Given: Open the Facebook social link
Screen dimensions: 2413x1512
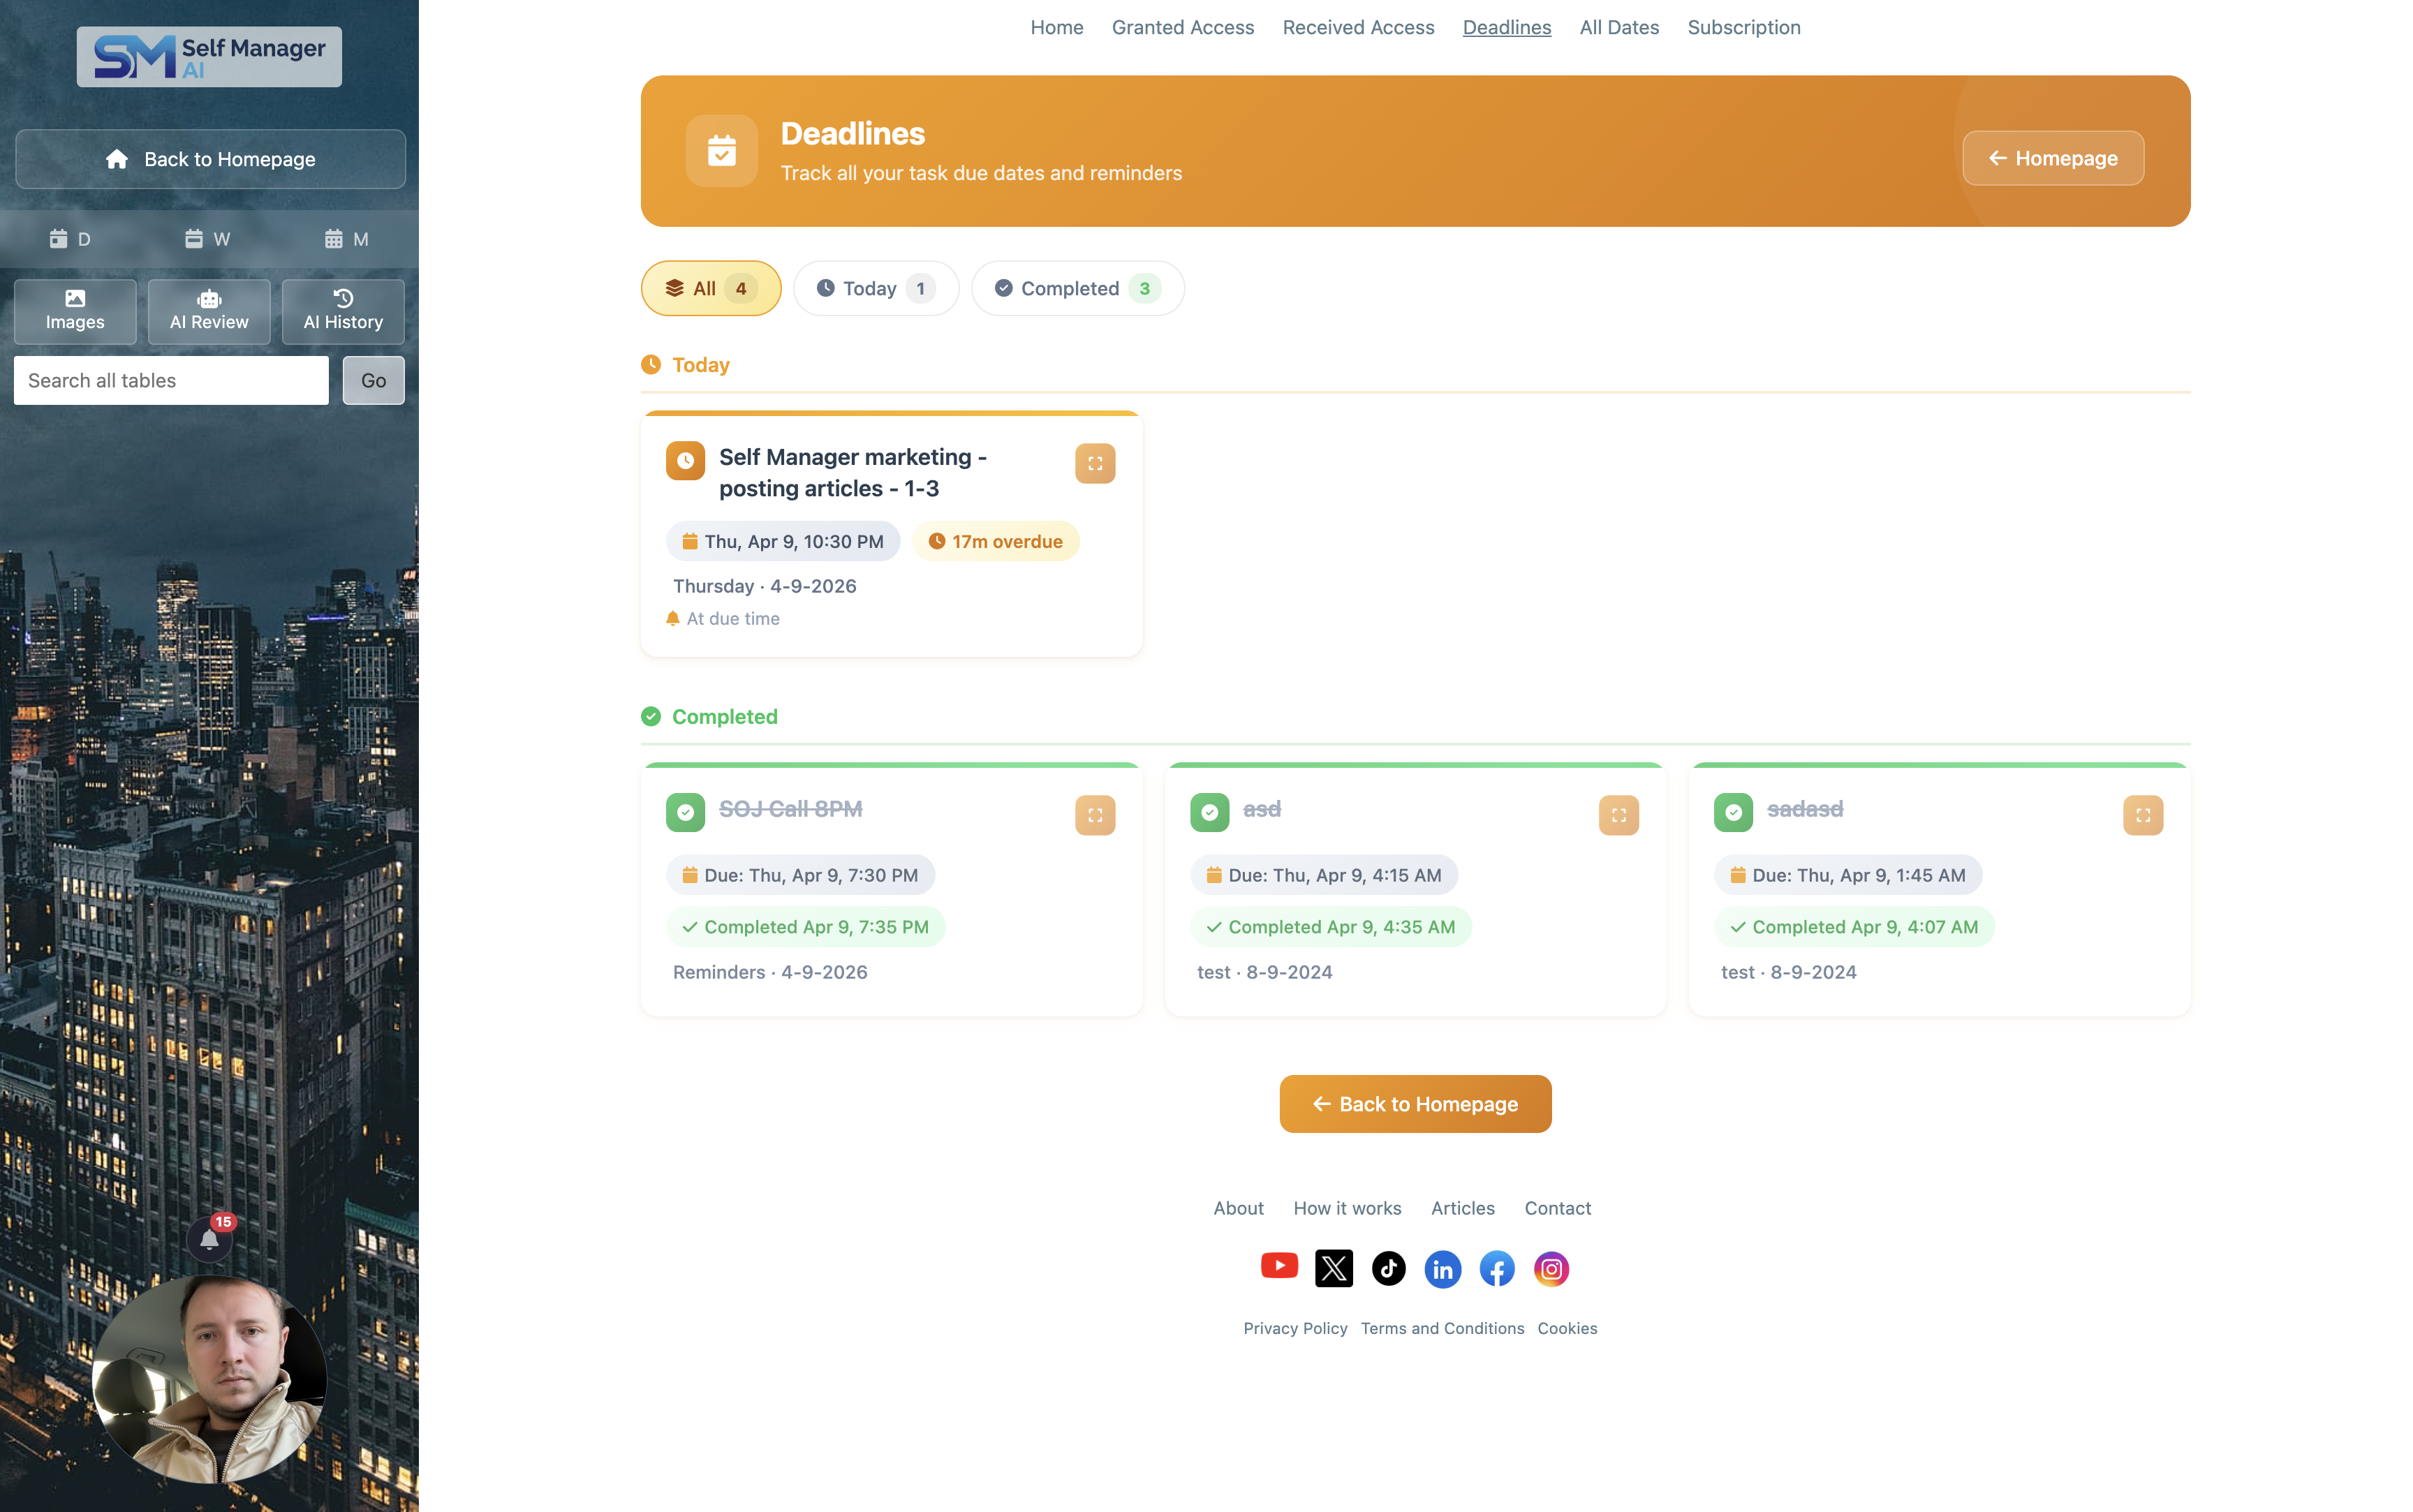Looking at the screenshot, I should (x=1496, y=1269).
